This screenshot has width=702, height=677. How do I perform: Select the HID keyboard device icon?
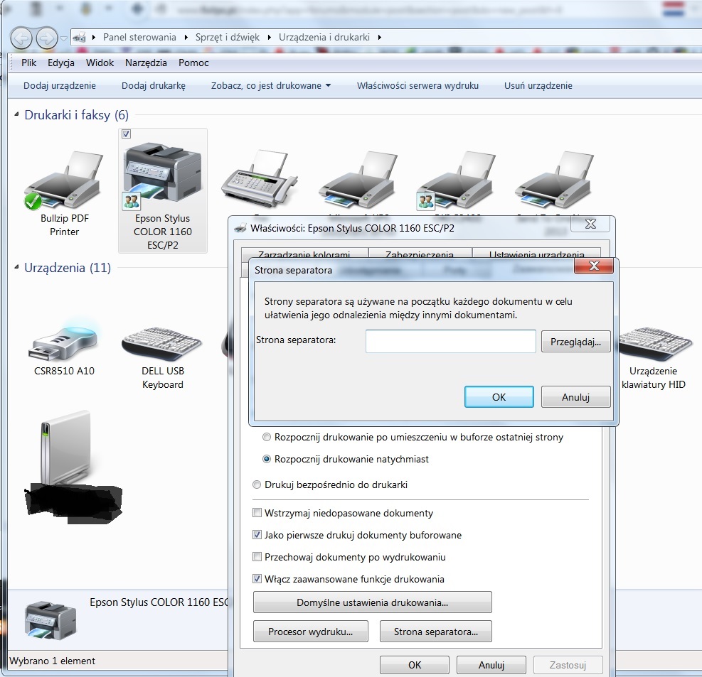tap(656, 343)
